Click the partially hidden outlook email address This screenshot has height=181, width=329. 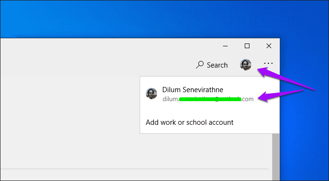point(208,99)
